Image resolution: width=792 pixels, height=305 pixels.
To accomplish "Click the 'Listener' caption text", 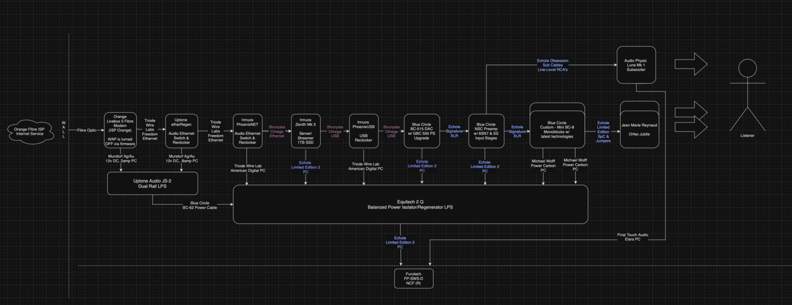I will click(747, 135).
